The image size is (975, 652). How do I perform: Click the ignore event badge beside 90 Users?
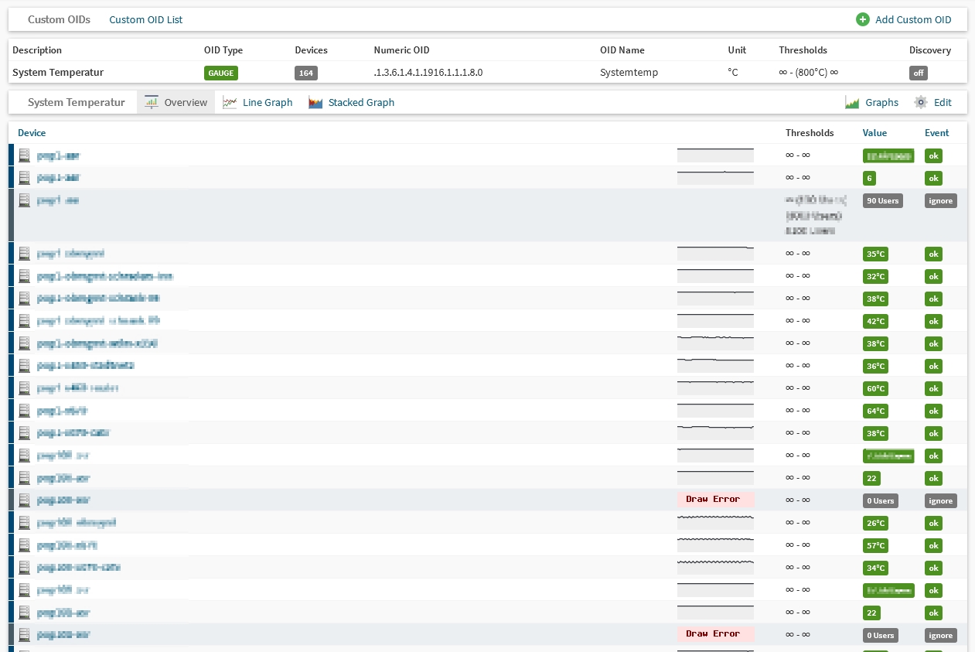[940, 200]
